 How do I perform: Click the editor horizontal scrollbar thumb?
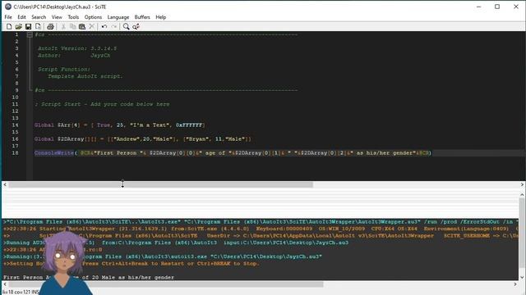pyautogui.click(x=161, y=184)
